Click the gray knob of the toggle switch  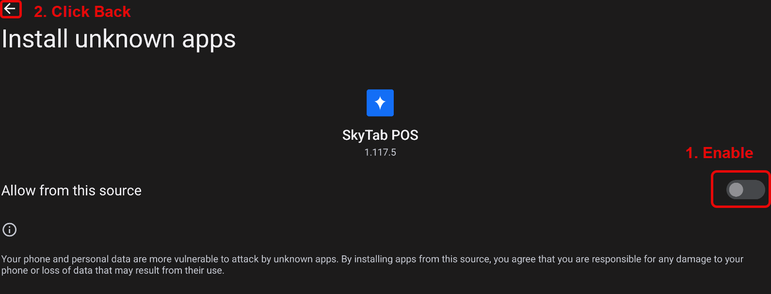[x=736, y=190]
